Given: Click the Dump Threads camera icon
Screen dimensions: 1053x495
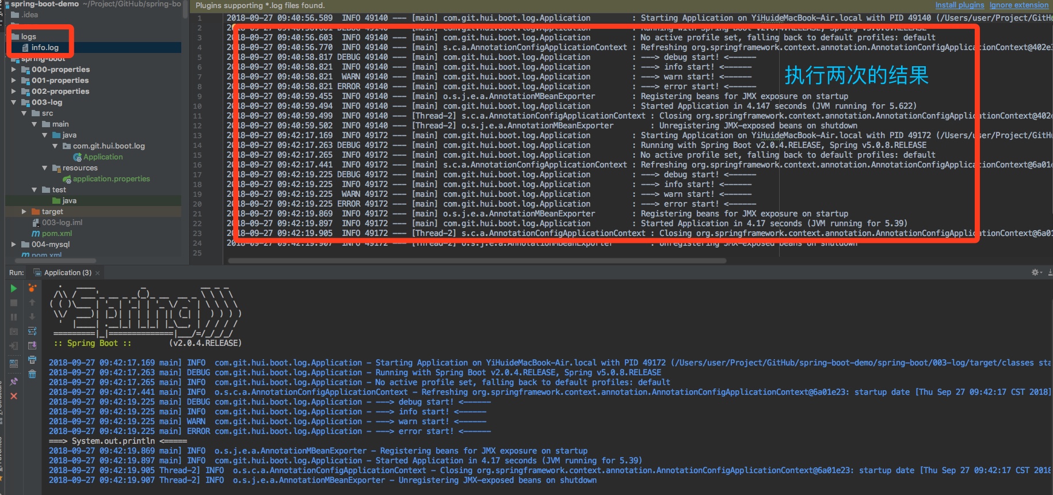Looking at the screenshot, I should coord(14,332).
